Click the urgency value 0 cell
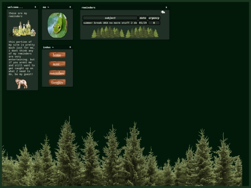251x188 pixels. (154, 23)
